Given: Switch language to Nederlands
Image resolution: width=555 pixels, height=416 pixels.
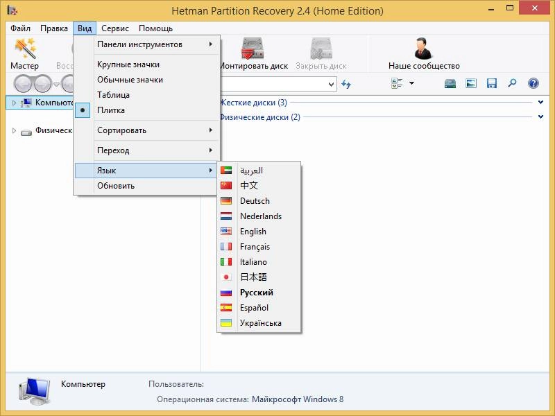Looking at the screenshot, I should 259,216.
